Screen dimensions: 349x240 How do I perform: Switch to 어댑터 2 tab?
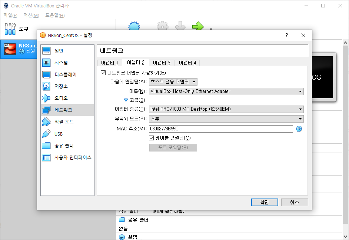point(136,63)
